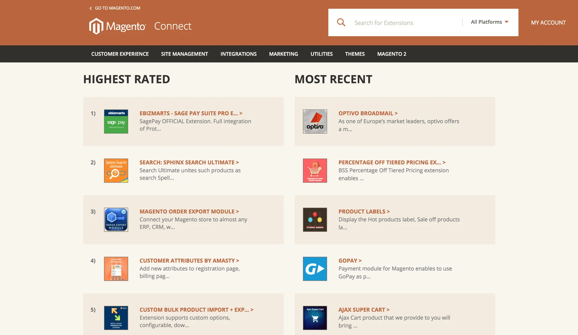Click the Connect title text
The image size is (578, 335).
(x=173, y=26)
